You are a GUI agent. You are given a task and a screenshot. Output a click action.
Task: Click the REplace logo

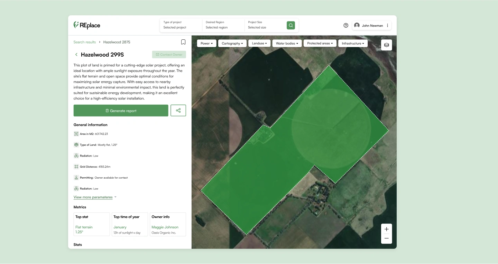pyautogui.click(x=87, y=25)
